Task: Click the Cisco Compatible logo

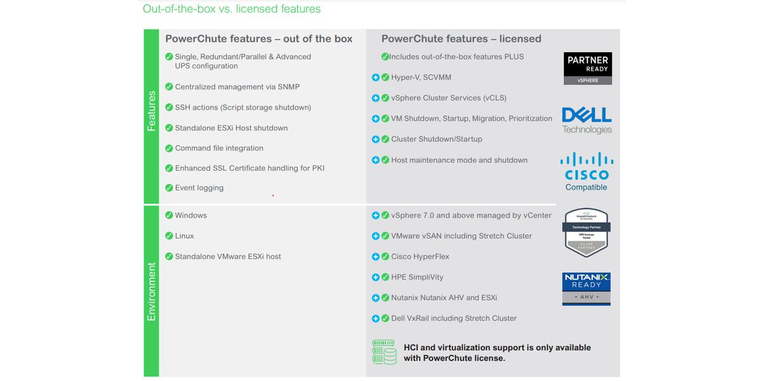Action: (586, 171)
